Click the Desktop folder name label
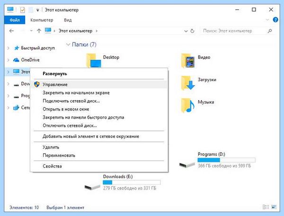Image resolution: width=284 pixels, height=216 pixels. click(111, 57)
